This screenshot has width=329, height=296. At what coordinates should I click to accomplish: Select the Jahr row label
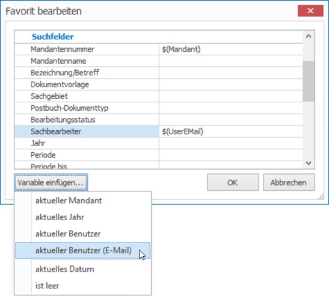tap(38, 143)
